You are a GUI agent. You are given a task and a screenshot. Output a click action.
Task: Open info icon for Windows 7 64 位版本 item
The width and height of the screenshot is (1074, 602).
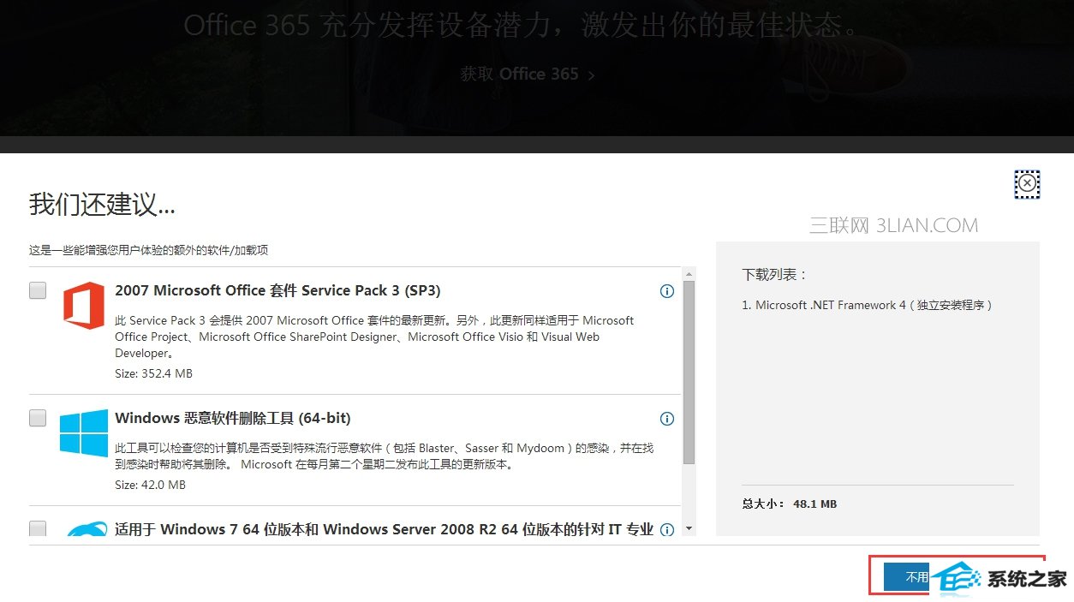(667, 529)
